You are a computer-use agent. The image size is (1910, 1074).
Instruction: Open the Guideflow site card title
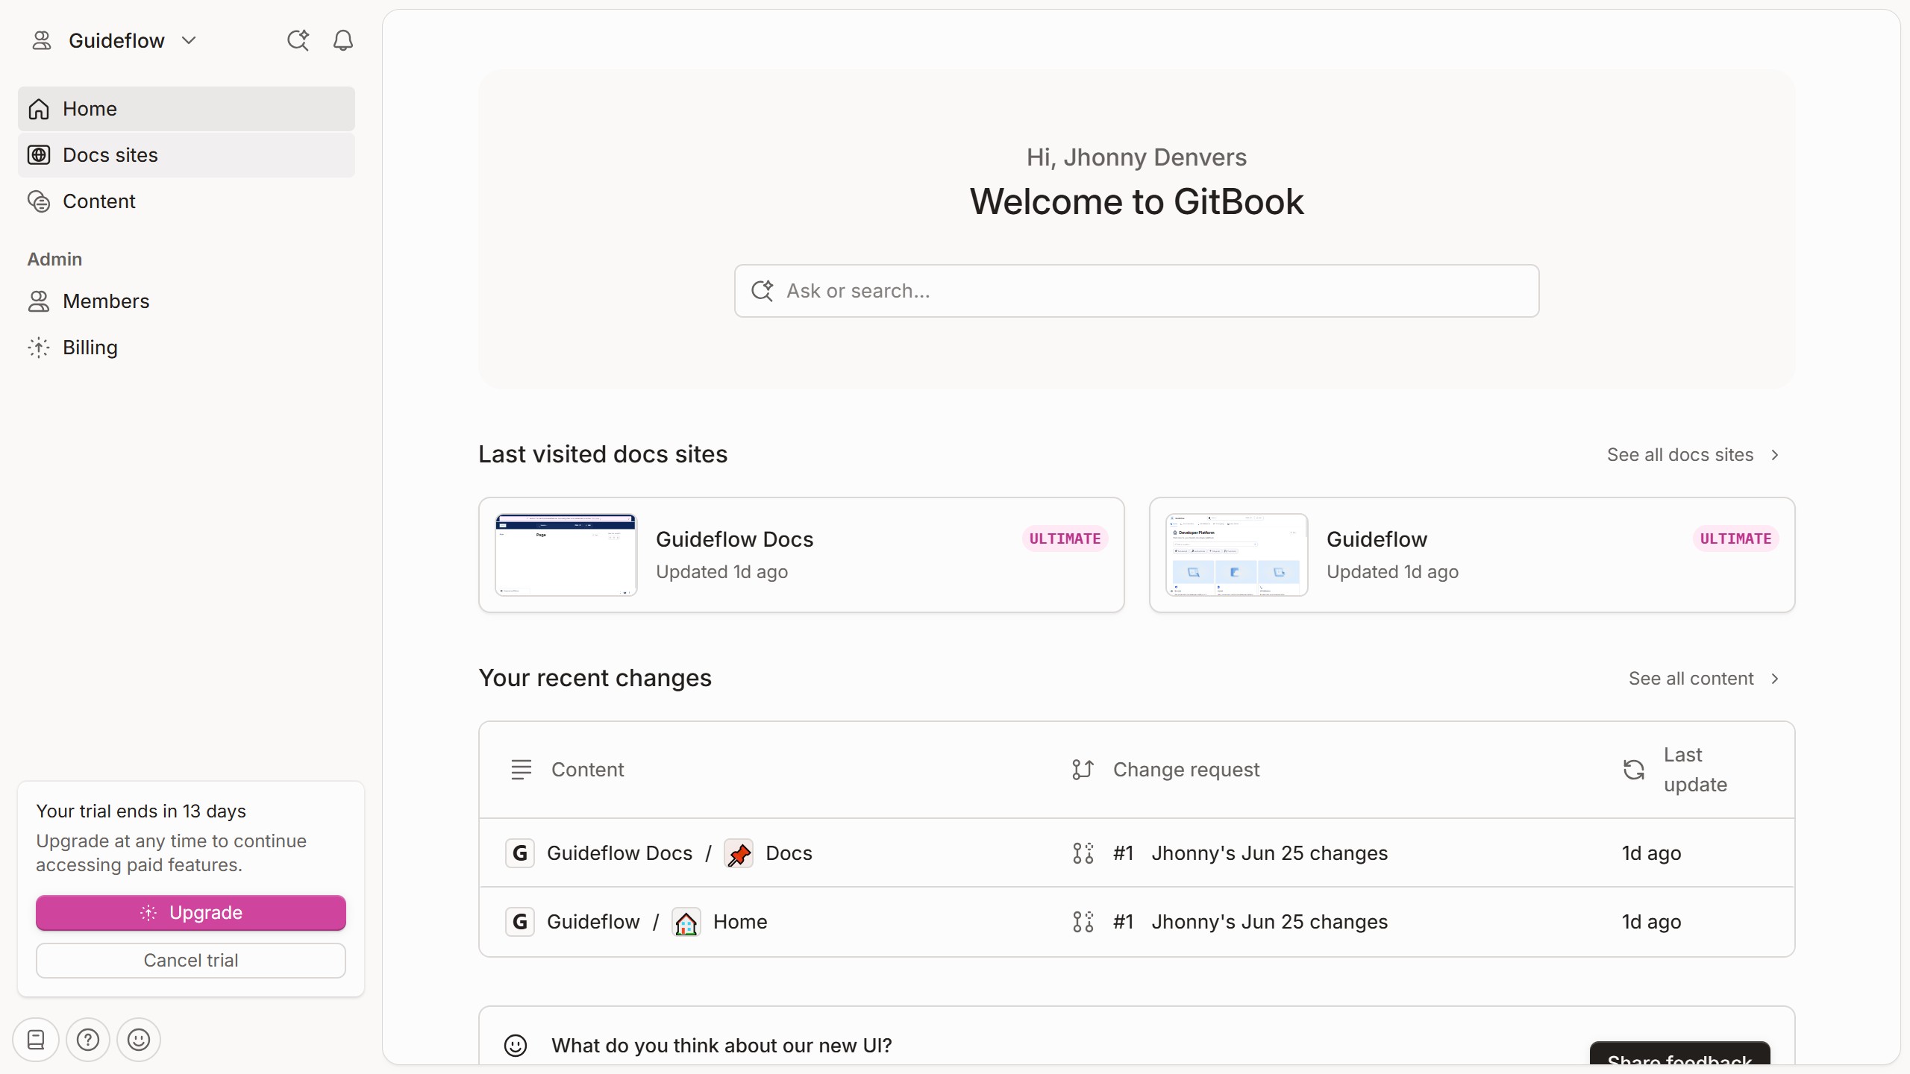(x=1377, y=539)
